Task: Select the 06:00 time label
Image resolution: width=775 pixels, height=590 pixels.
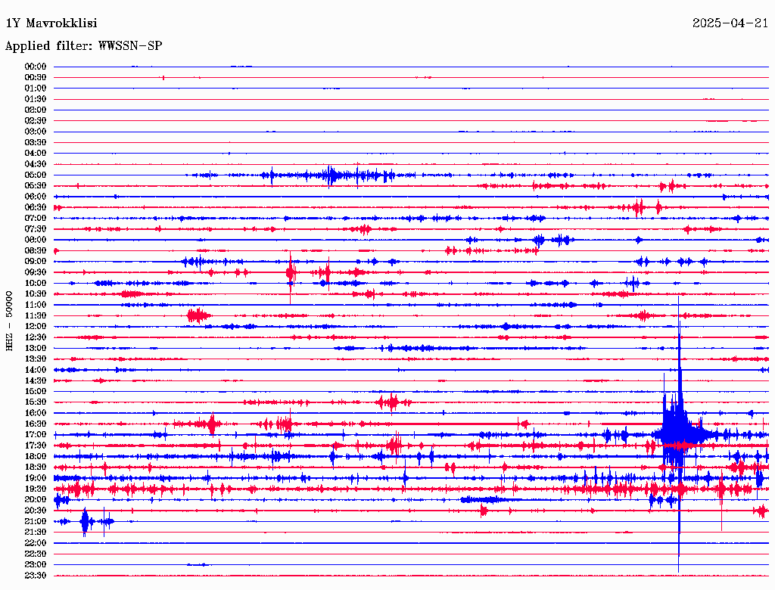Action: (x=36, y=197)
